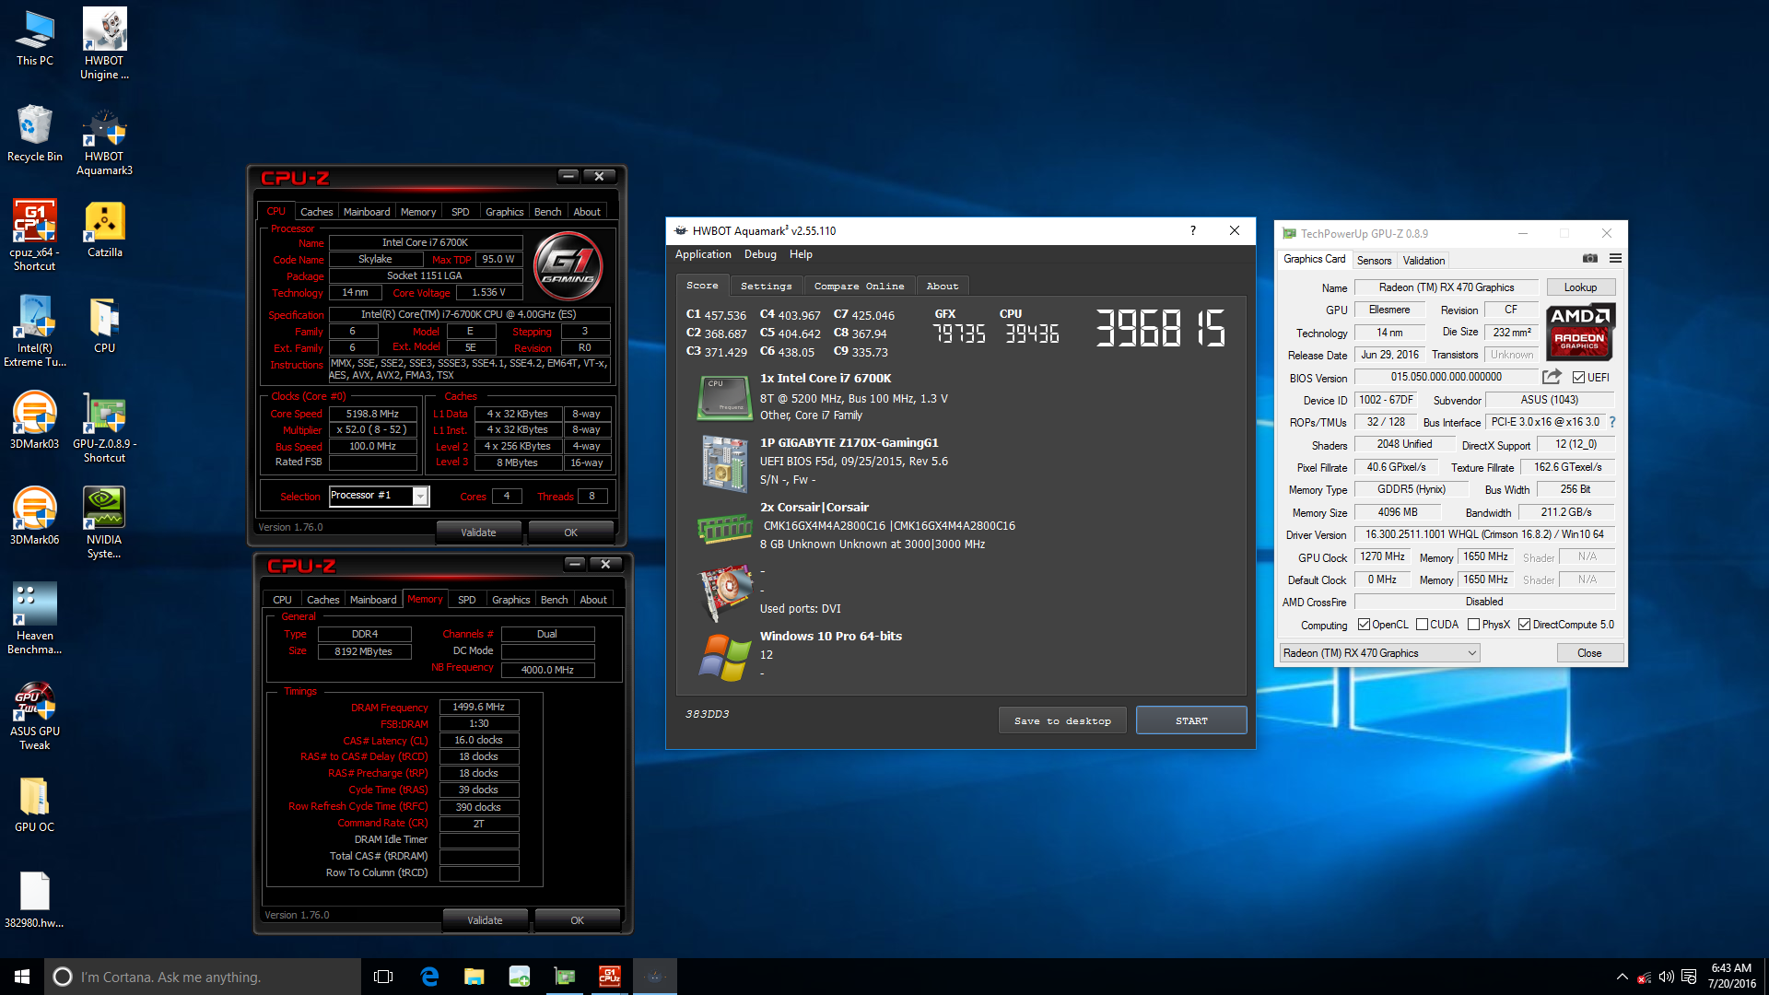Toggle the PhysX checkbox
This screenshot has width=1769, height=995.
point(1473,625)
